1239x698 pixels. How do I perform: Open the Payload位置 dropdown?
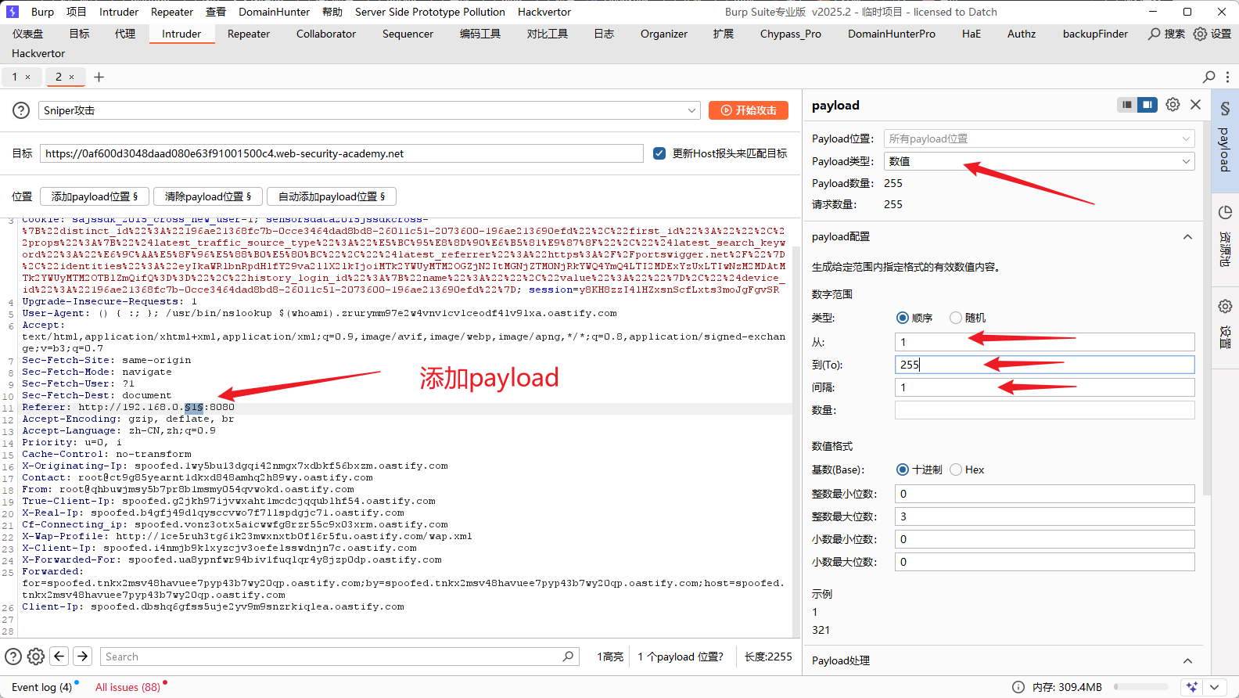(x=1040, y=139)
